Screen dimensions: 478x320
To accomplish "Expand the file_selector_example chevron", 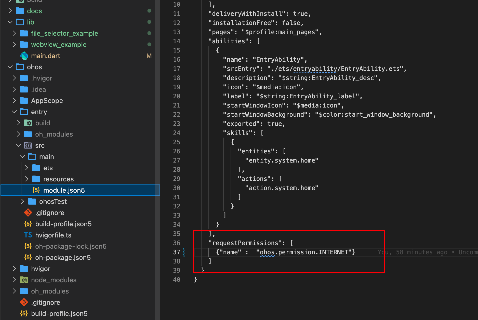I will pos(14,33).
